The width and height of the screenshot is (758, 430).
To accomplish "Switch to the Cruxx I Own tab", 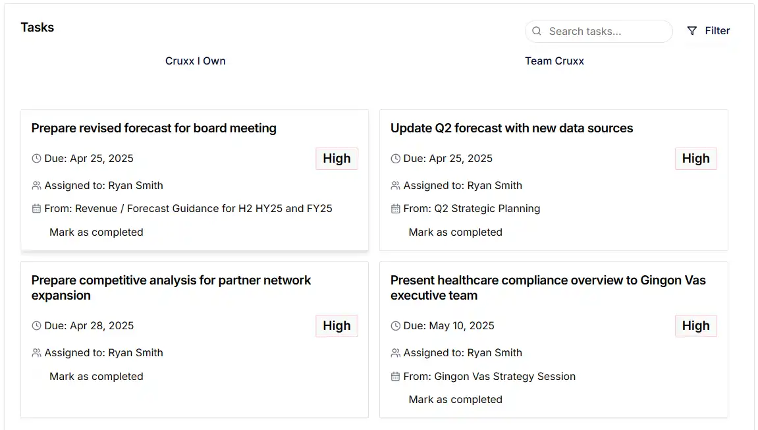I will (x=195, y=61).
